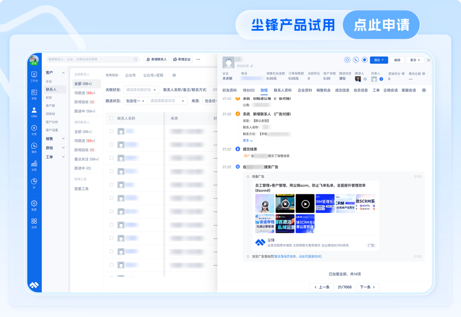The width and height of the screenshot is (461, 317).
Task: Open the 暂无落地页名称,点此可直接访问 link
Action: [298, 256]
